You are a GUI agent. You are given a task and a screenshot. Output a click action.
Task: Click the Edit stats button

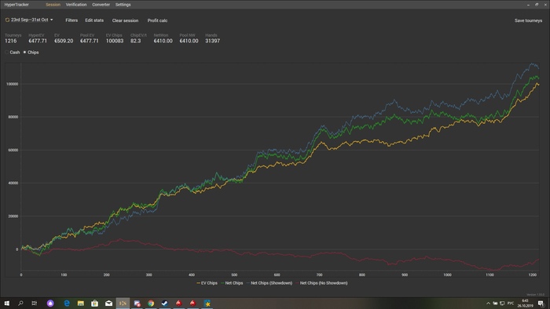tap(94, 20)
